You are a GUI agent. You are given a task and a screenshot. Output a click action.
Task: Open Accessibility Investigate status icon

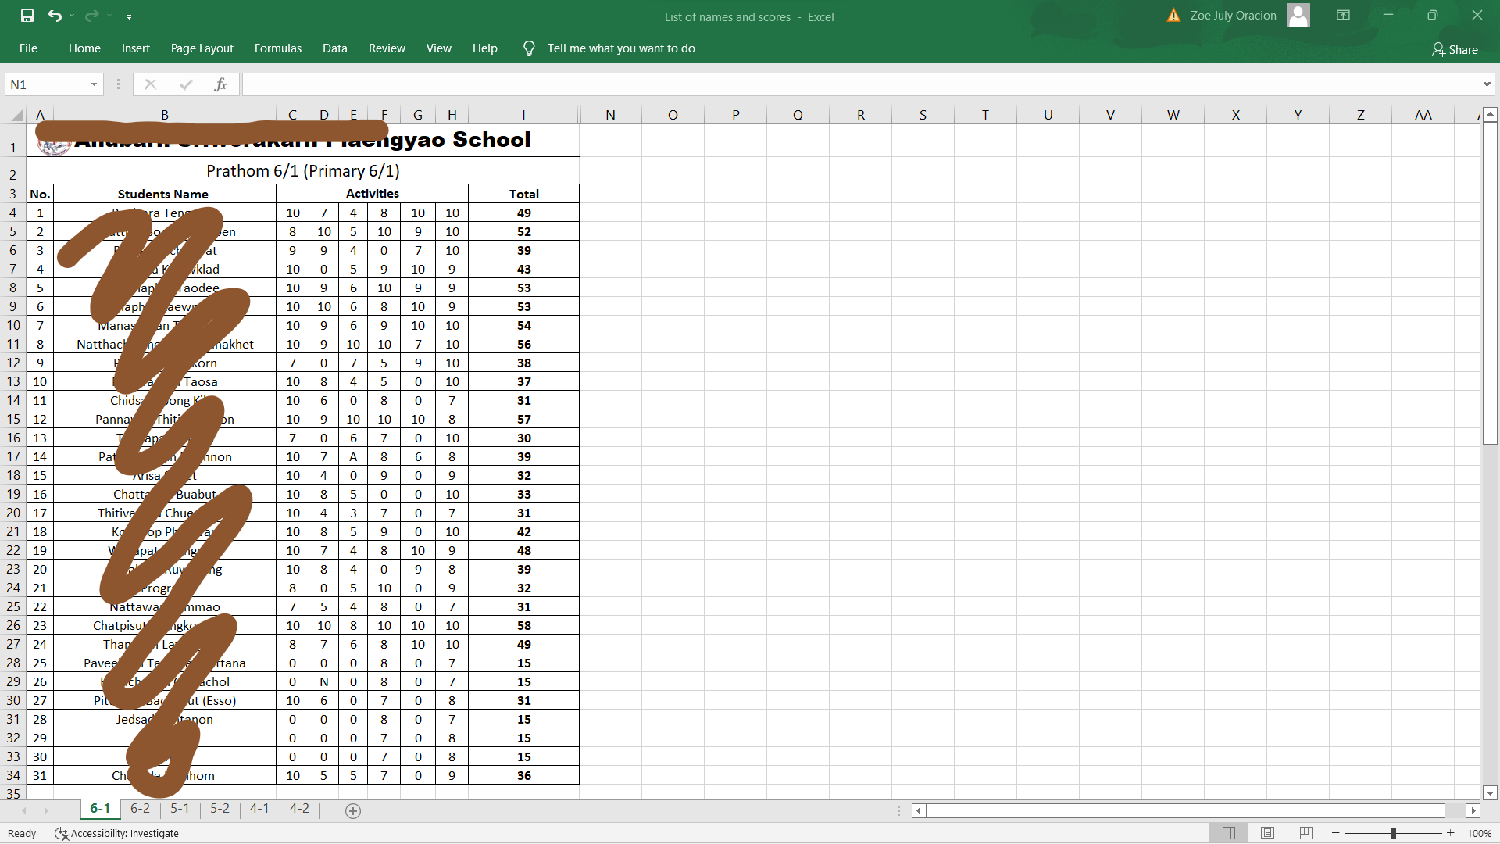(x=62, y=834)
